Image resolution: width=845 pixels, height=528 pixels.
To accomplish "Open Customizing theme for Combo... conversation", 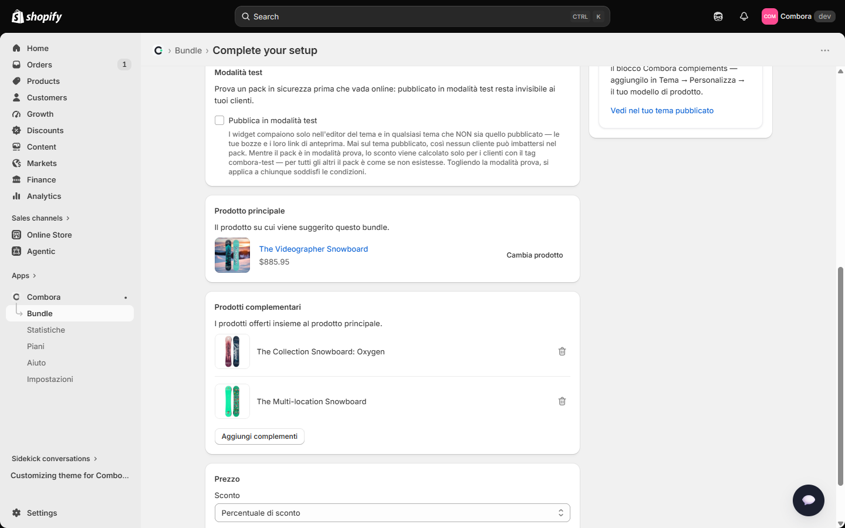I will 70,475.
